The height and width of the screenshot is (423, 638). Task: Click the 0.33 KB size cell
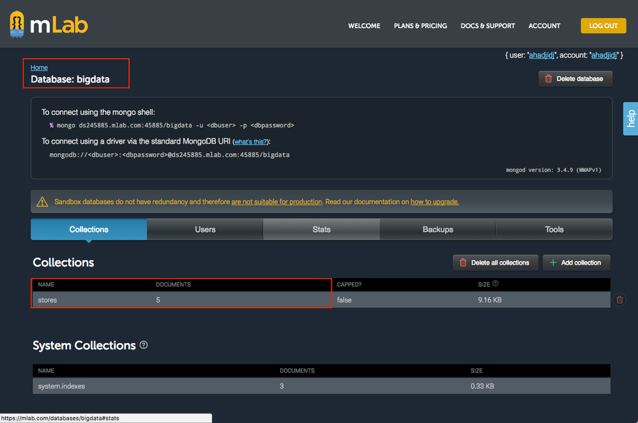point(482,387)
